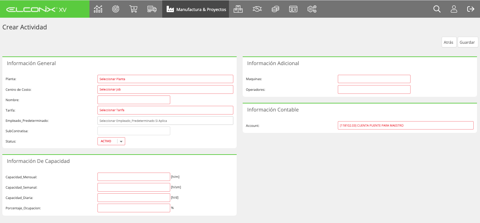Click the [h/sm] unit label
This screenshot has height=223, width=480.
point(176,187)
